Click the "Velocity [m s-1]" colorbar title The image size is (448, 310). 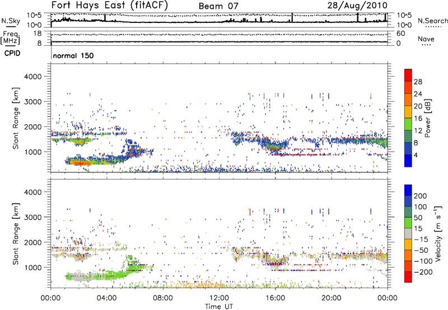point(438,233)
